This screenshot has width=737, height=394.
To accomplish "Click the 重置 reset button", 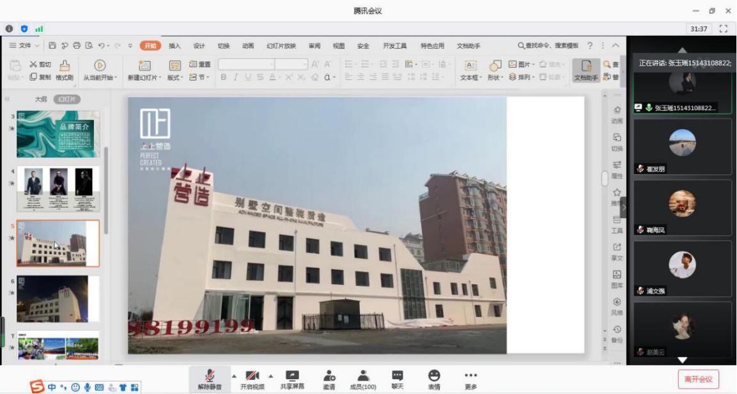I will point(200,65).
